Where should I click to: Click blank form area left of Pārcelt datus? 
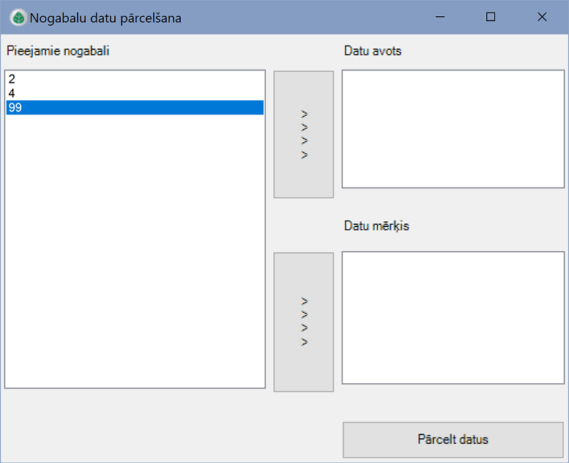pyautogui.click(x=168, y=432)
